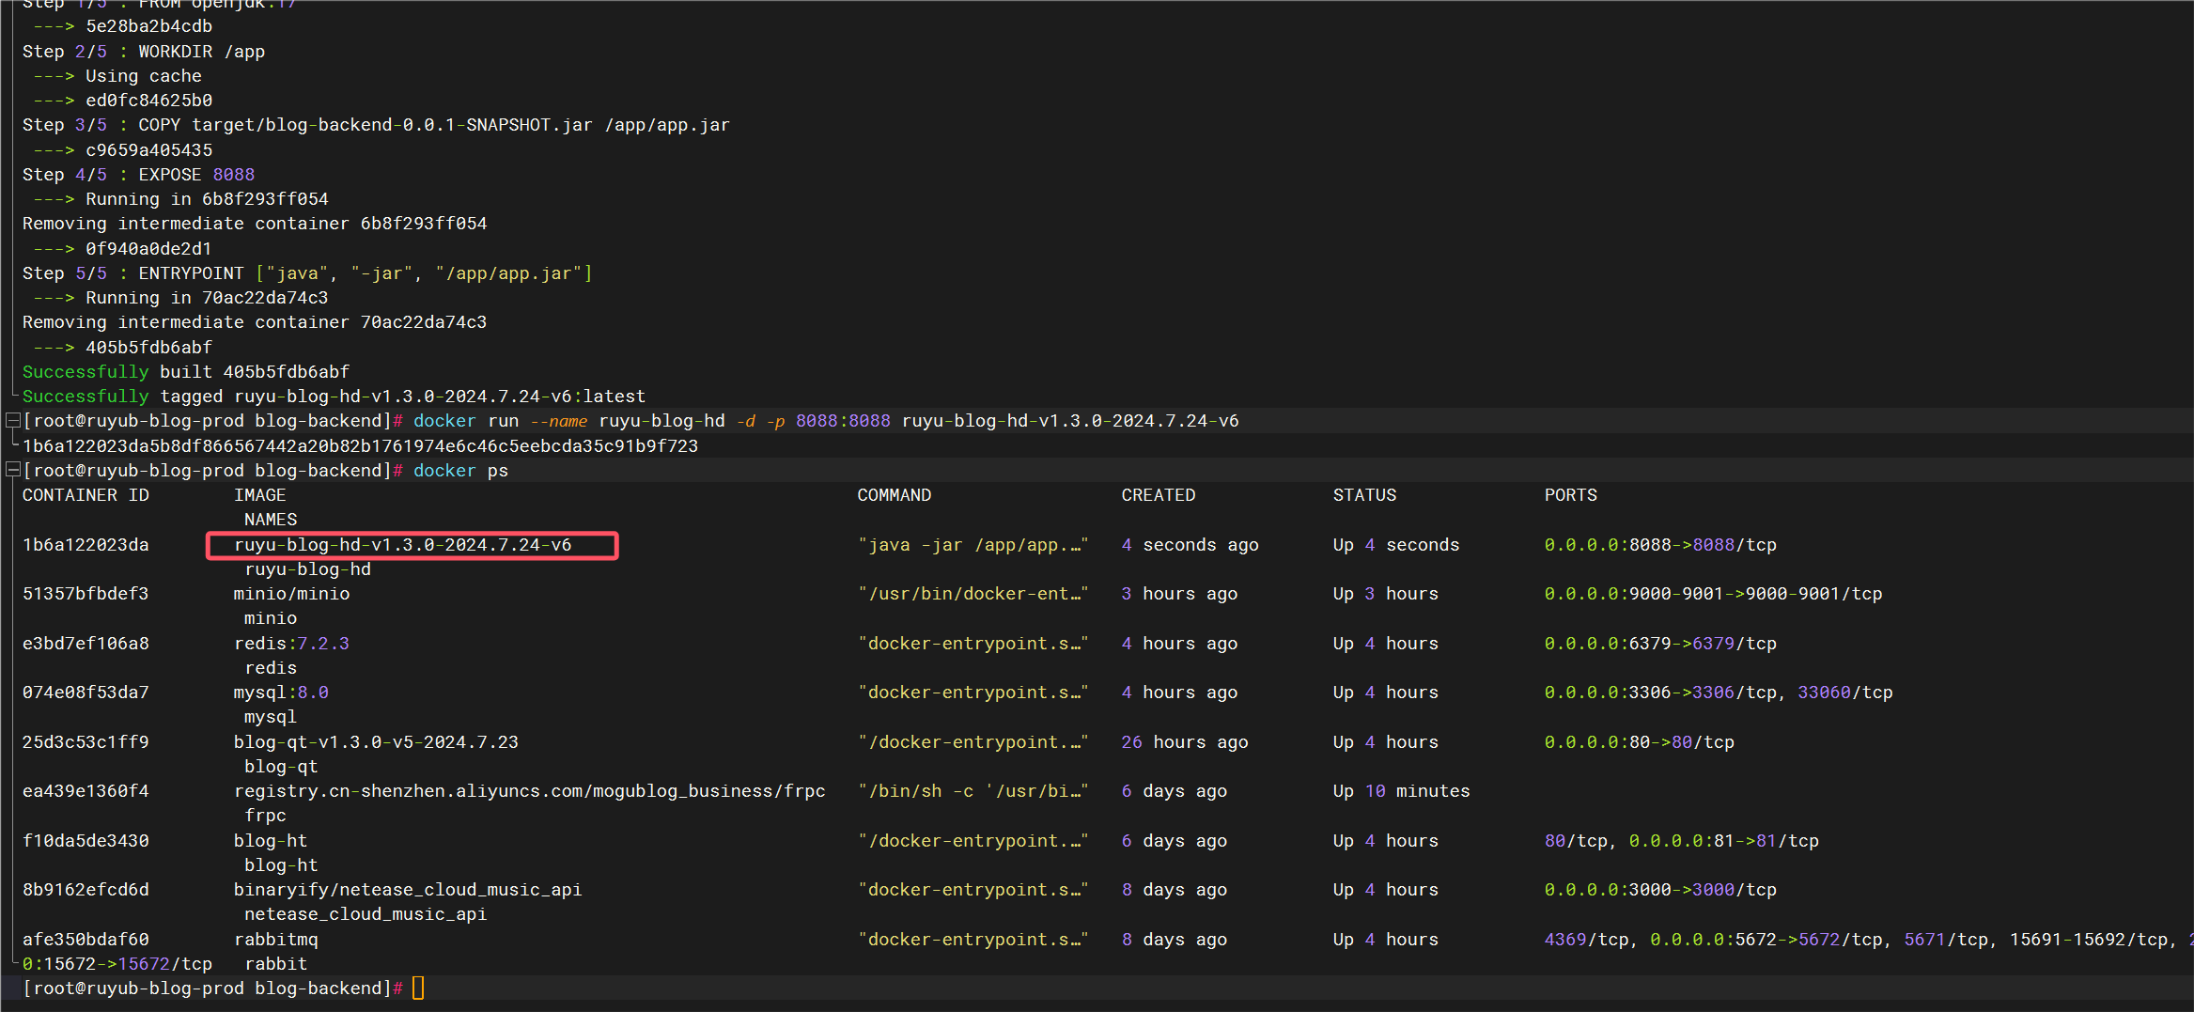The height and width of the screenshot is (1012, 2194).
Task: Click the "26 hours ago" created value
Action: click(1185, 742)
